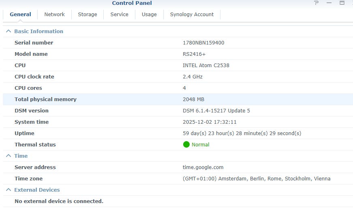Click the Uptime value text
The width and height of the screenshot is (353, 218).
[x=242, y=133]
